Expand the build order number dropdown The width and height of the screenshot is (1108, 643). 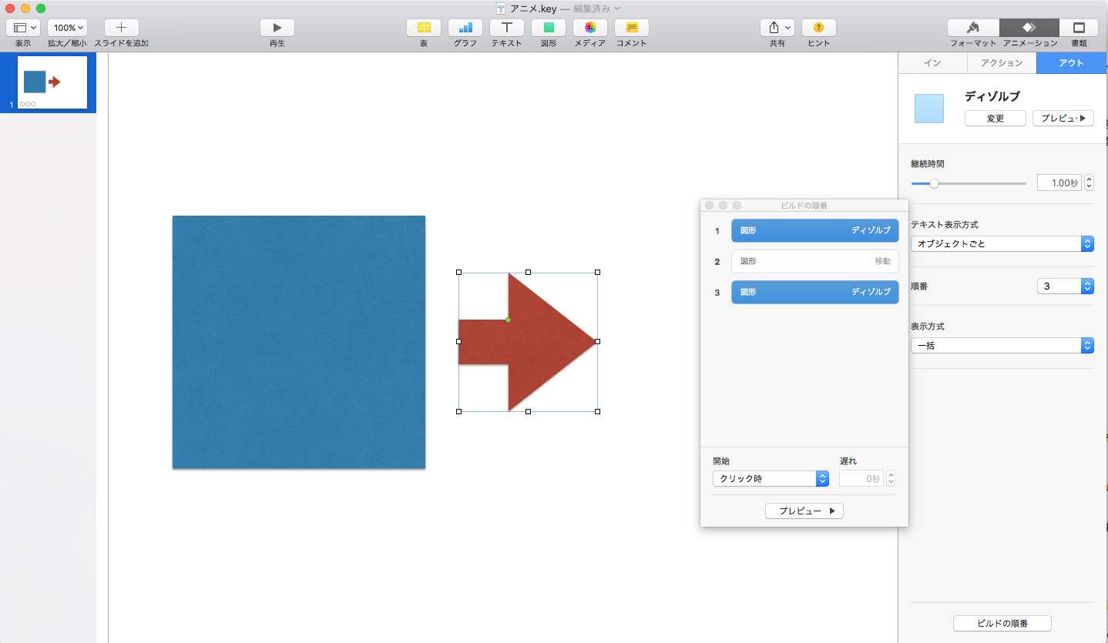1066,286
